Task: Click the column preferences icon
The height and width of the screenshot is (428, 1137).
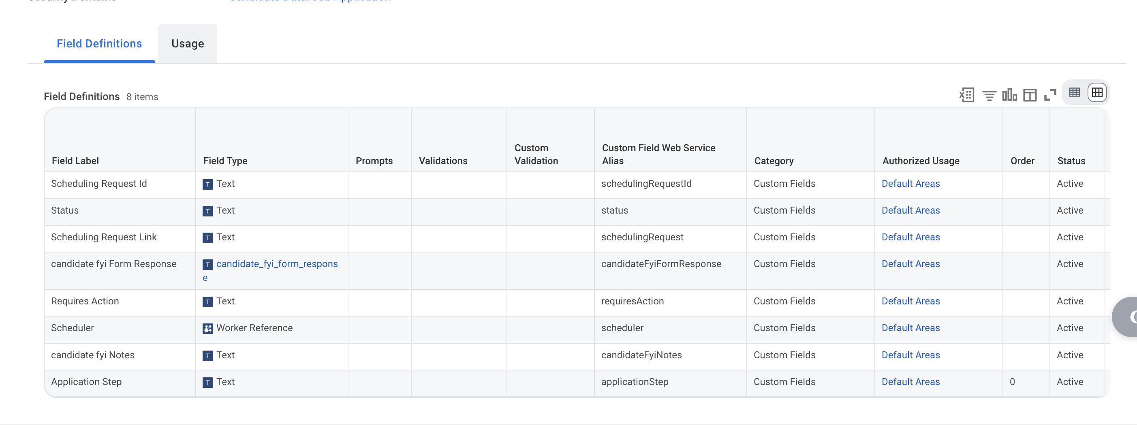Action: point(1030,95)
